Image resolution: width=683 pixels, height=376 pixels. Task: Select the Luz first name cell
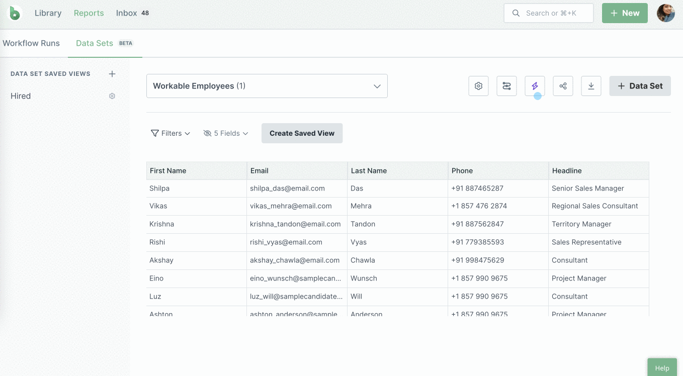pos(197,297)
